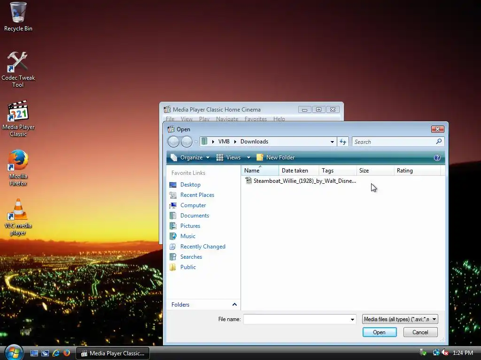The image size is (481, 360).
Task: Select the Steamboat_Willie_(1928) file name
Action: (x=304, y=181)
